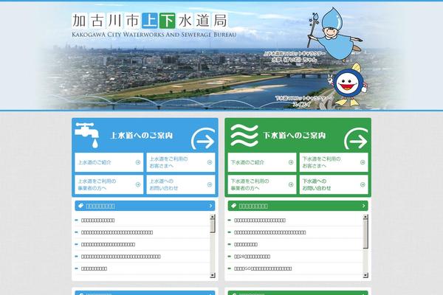Click scroll up arrow in green news list
443x295 pixels.
(365, 217)
